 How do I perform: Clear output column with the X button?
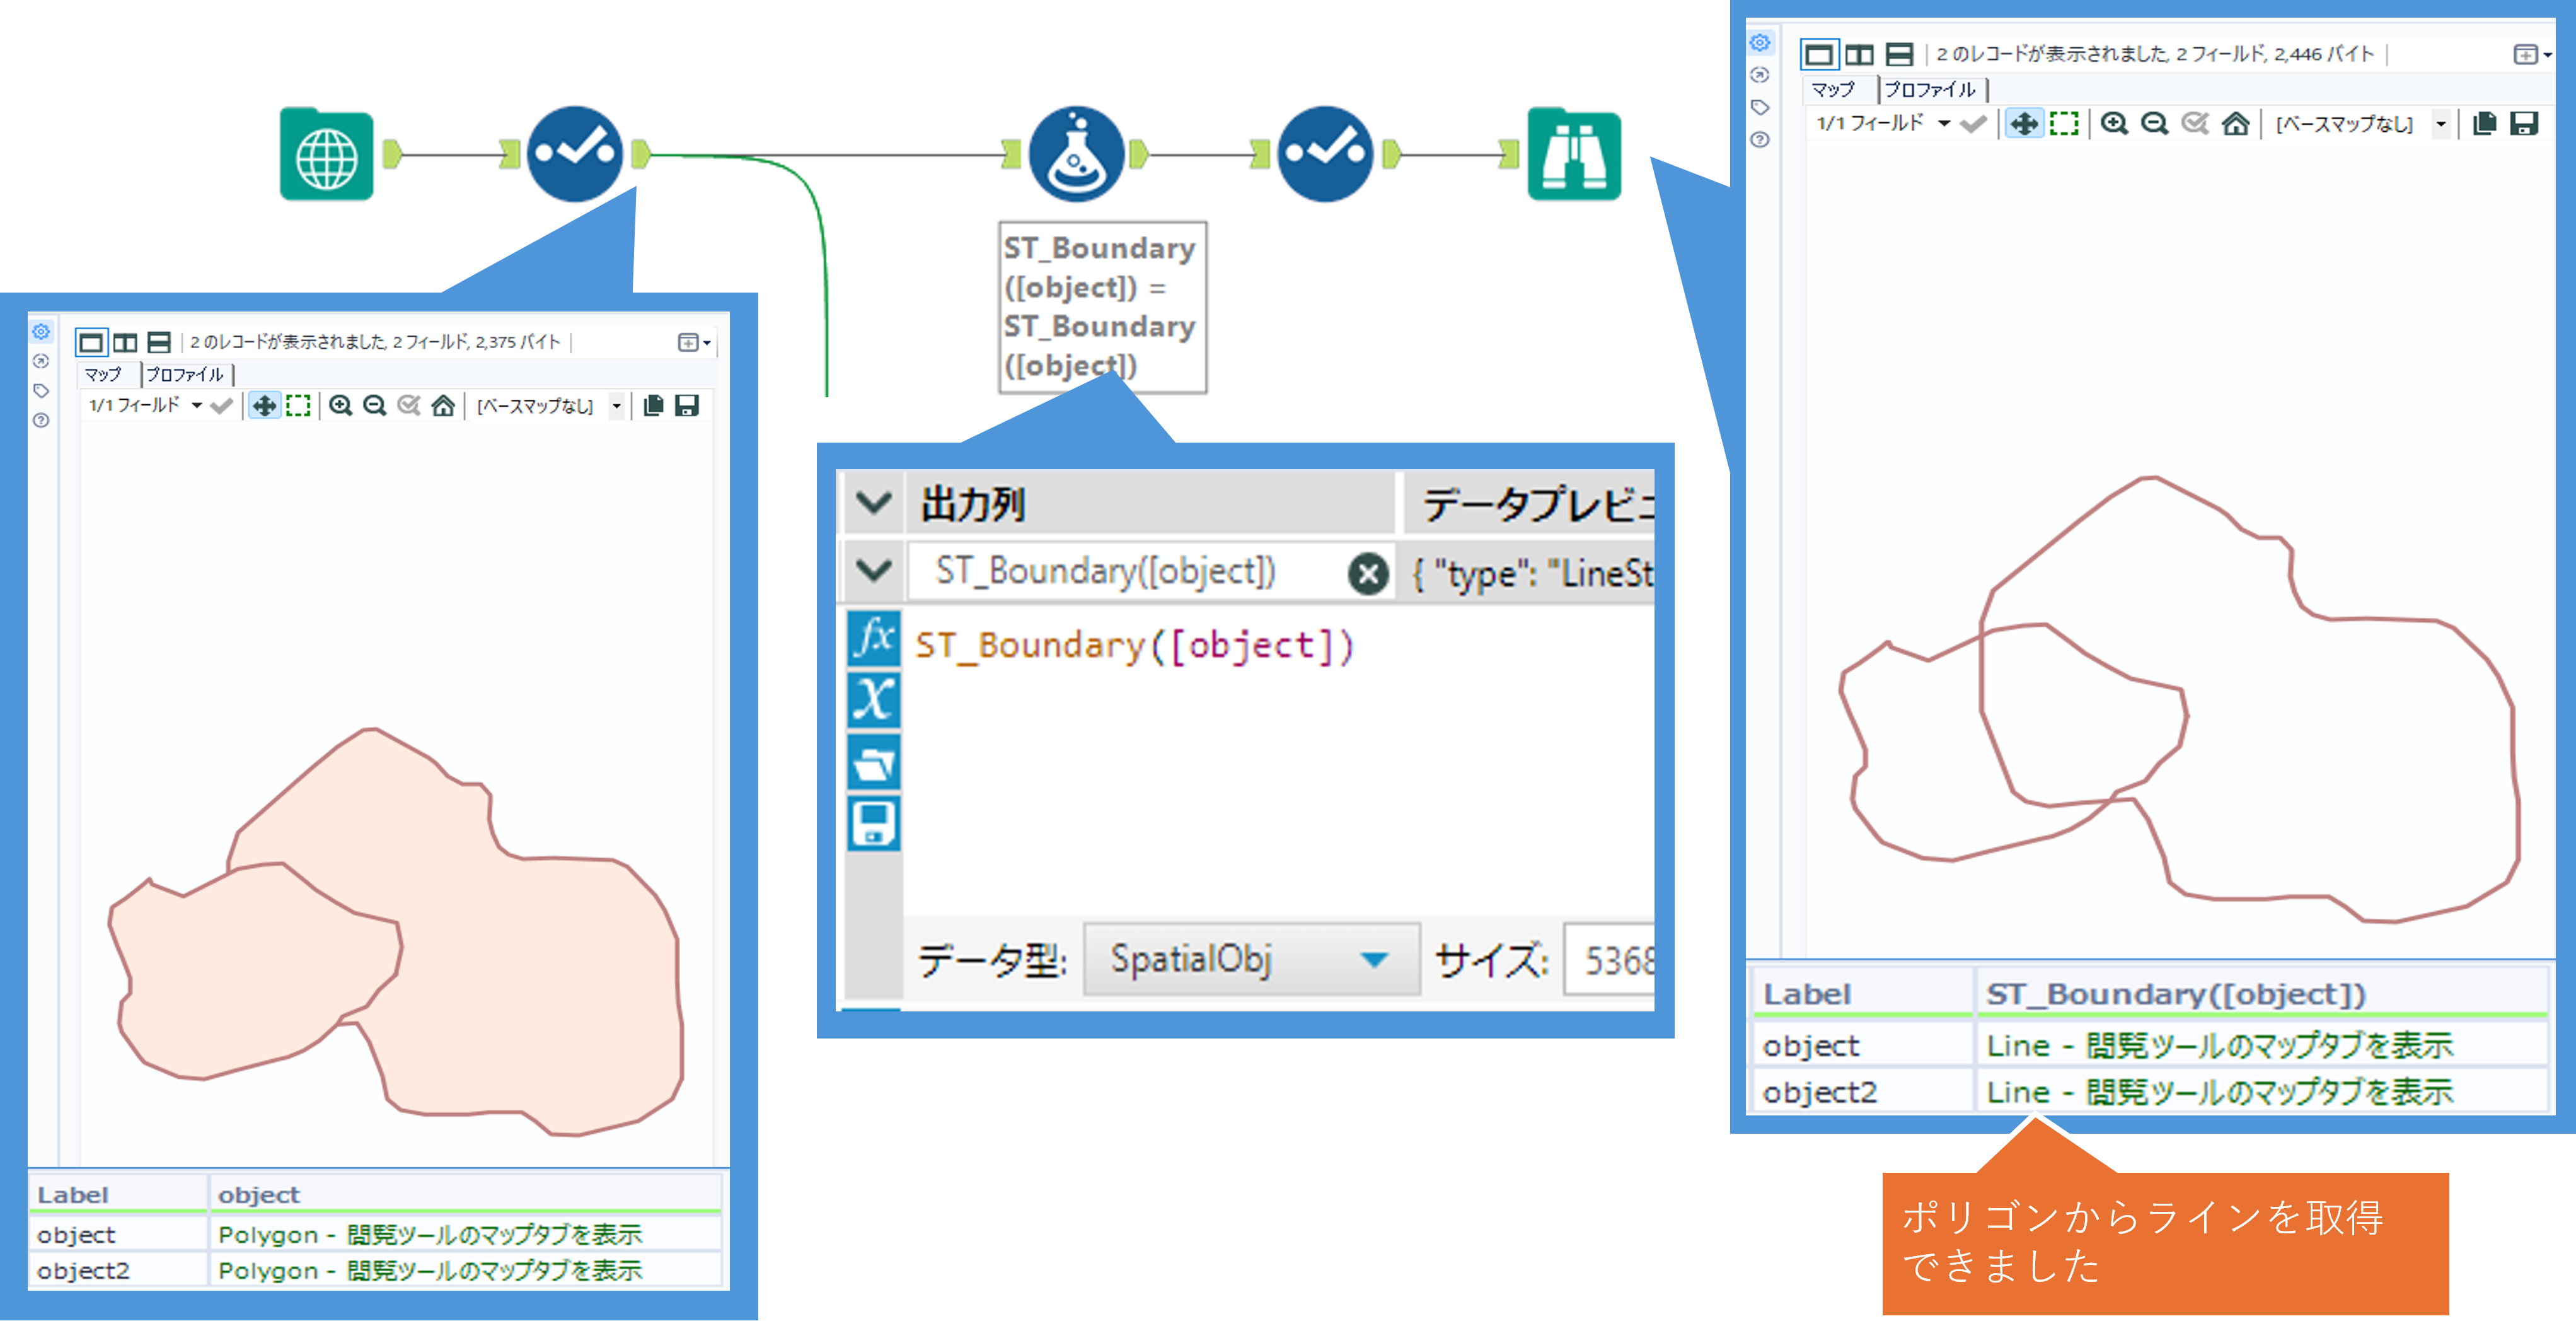click(x=1368, y=573)
